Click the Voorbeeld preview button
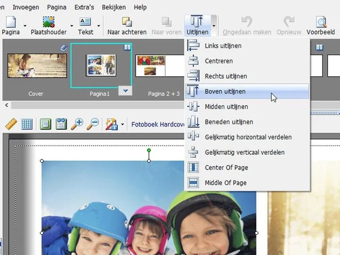Screen dimensions: 340x255 coord(321,25)
